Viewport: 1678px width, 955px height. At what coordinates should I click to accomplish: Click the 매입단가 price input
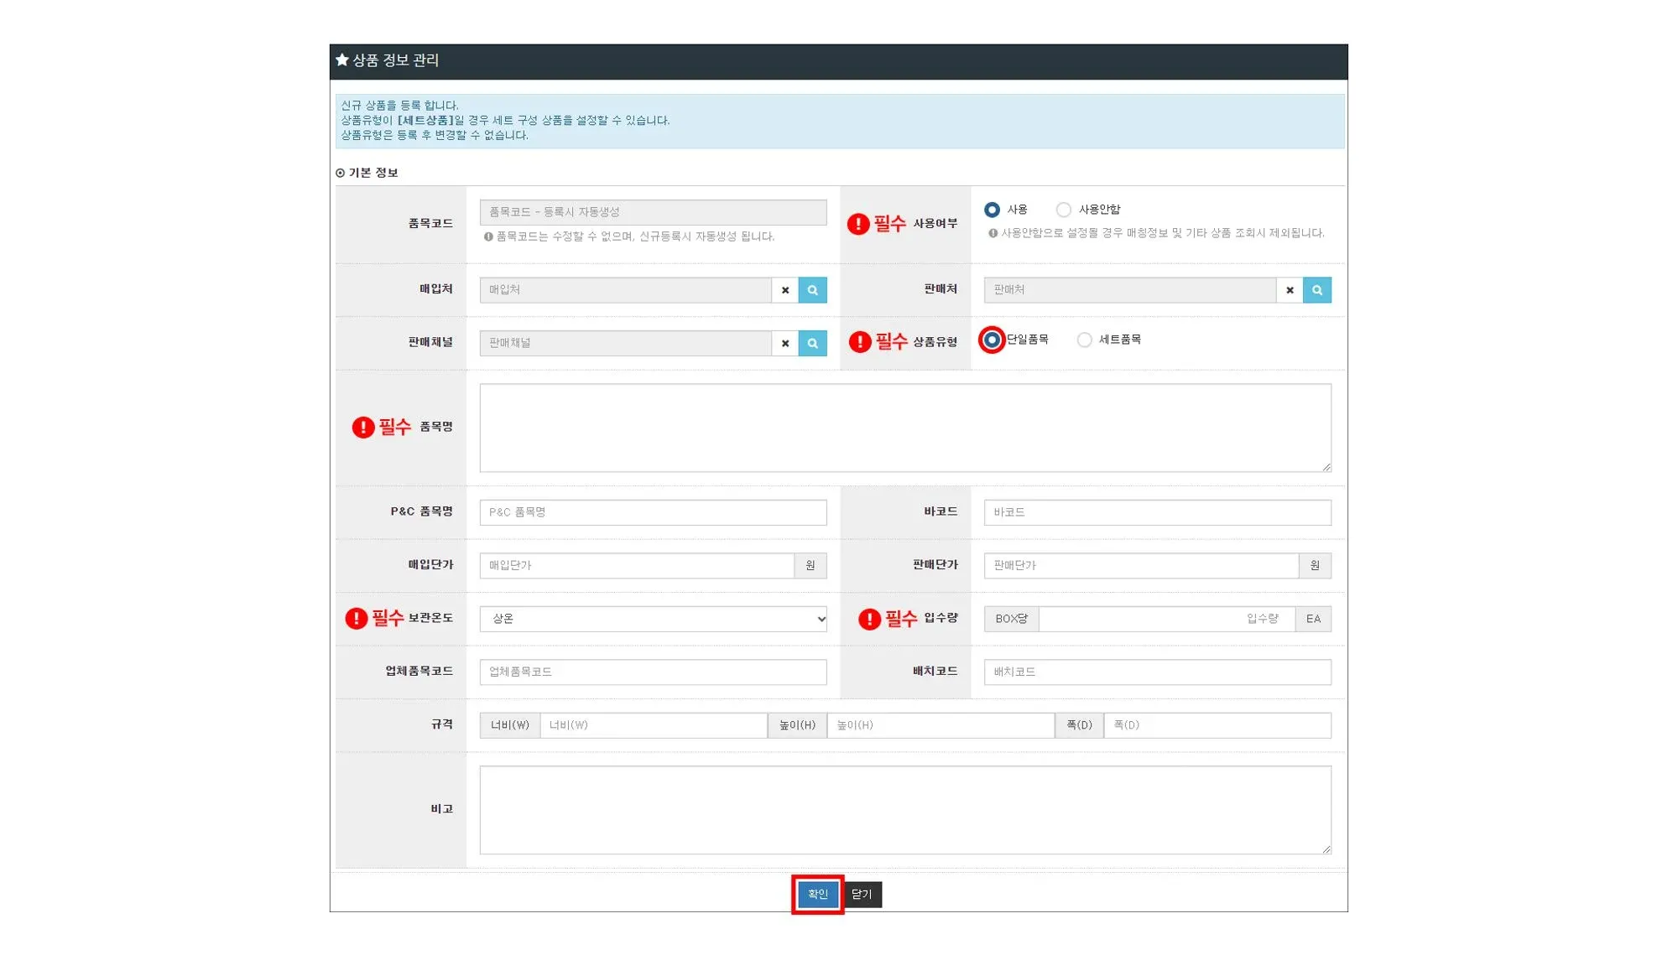636,566
